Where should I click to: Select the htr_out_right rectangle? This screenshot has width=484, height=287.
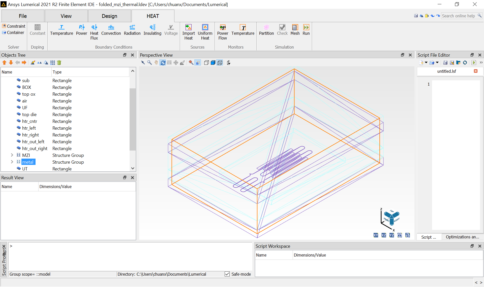point(35,148)
